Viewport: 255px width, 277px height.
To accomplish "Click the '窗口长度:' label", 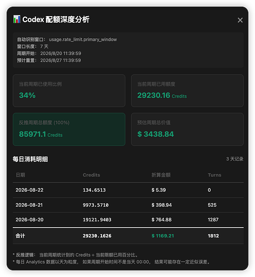I will [x=27, y=47].
